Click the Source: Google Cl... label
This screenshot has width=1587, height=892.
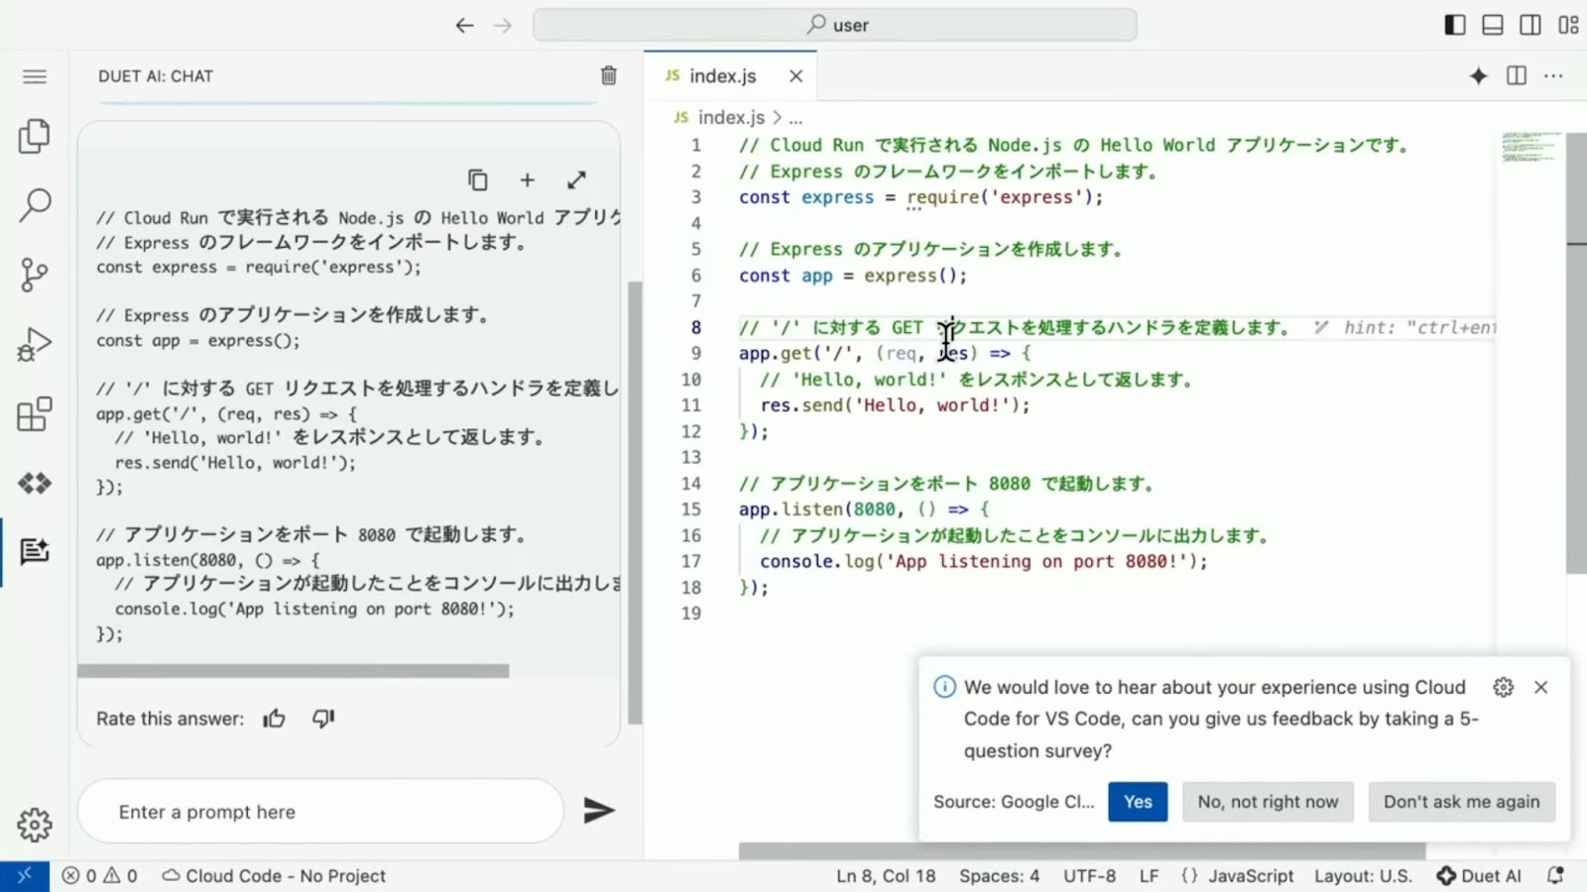(1014, 802)
